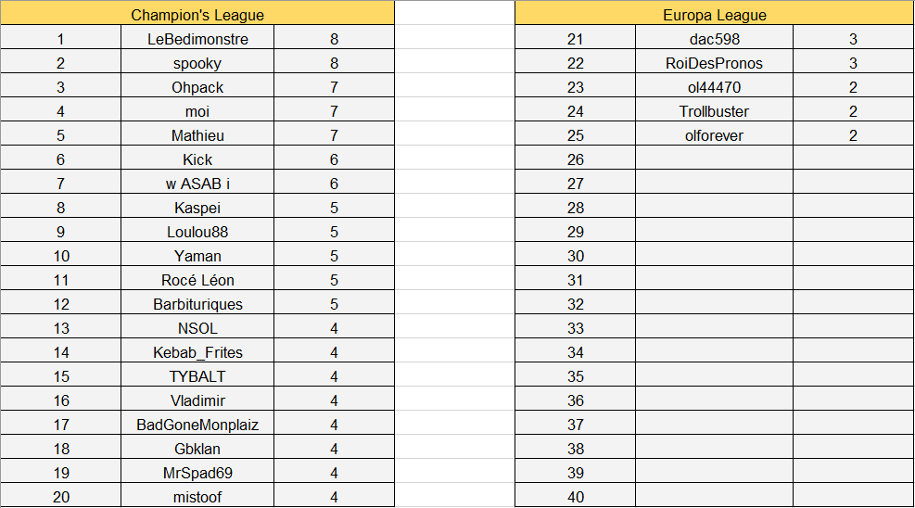Image resolution: width=915 pixels, height=508 pixels.
Task: Click the Champion's League header cell
Action: (x=197, y=15)
